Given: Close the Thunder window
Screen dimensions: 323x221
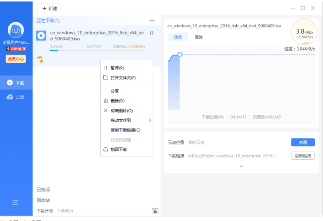Looking at the screenshot, I should pos(313,8).
